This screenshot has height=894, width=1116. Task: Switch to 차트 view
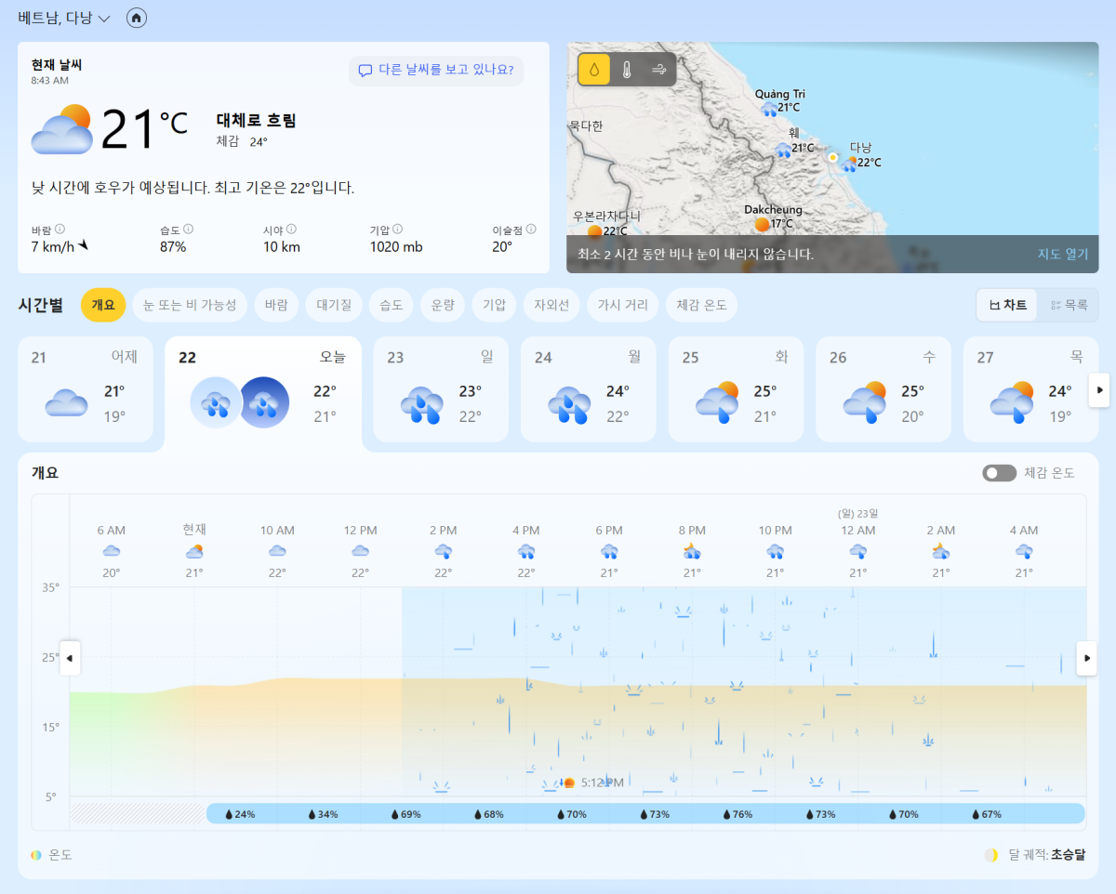(1008, 305)
